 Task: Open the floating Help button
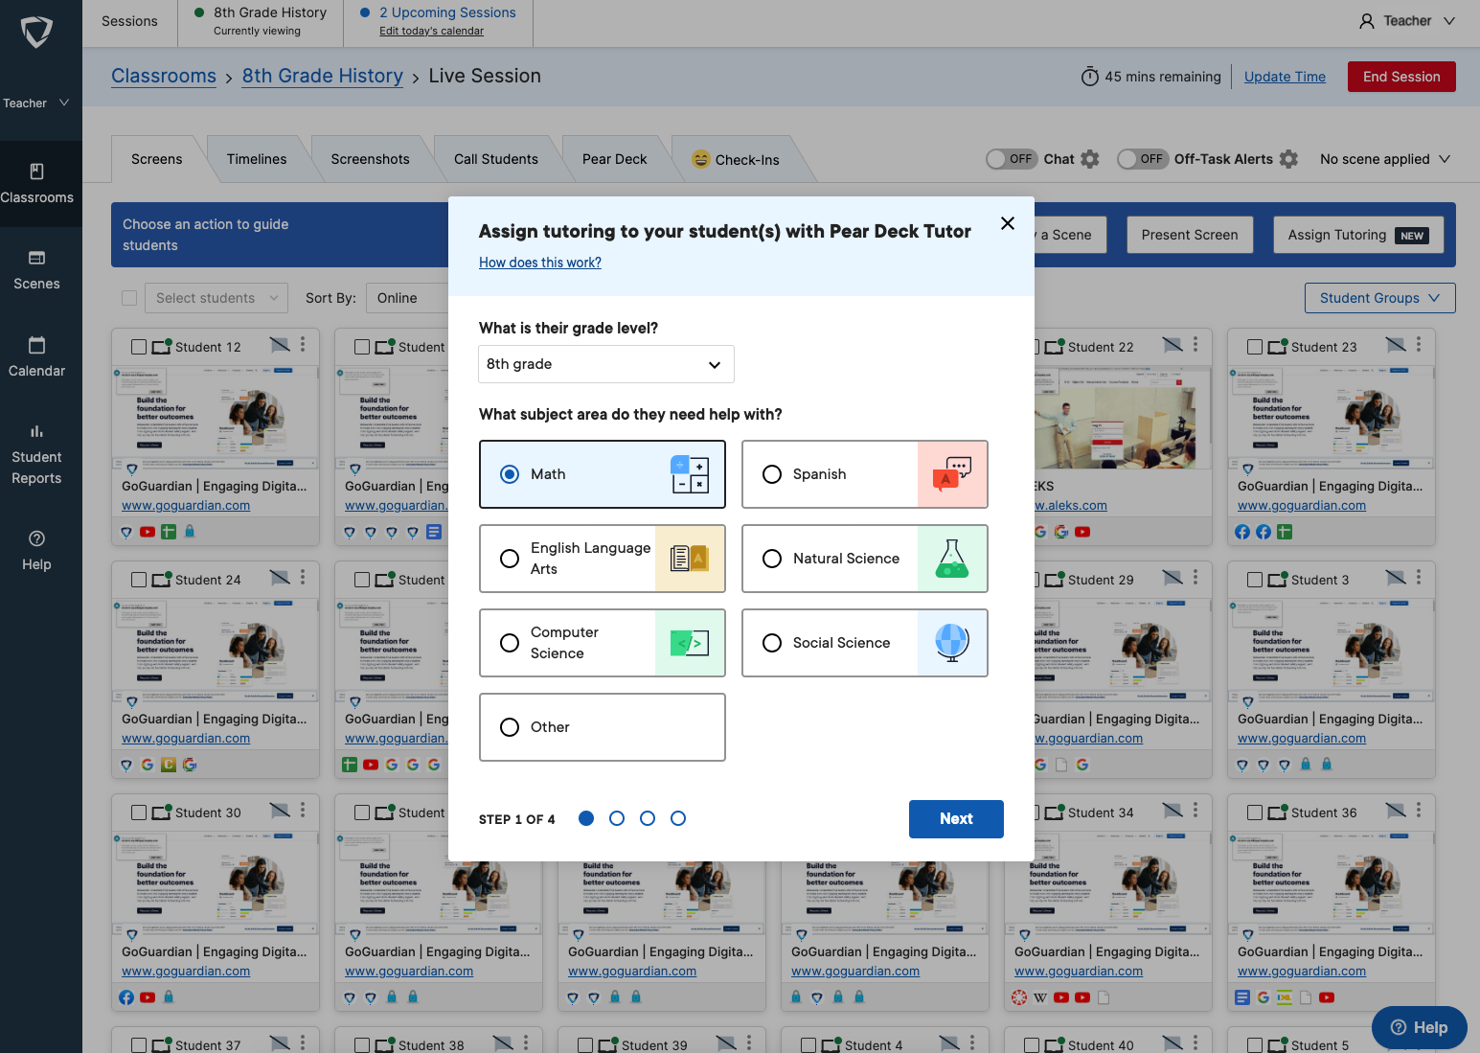[1420, 1027]
